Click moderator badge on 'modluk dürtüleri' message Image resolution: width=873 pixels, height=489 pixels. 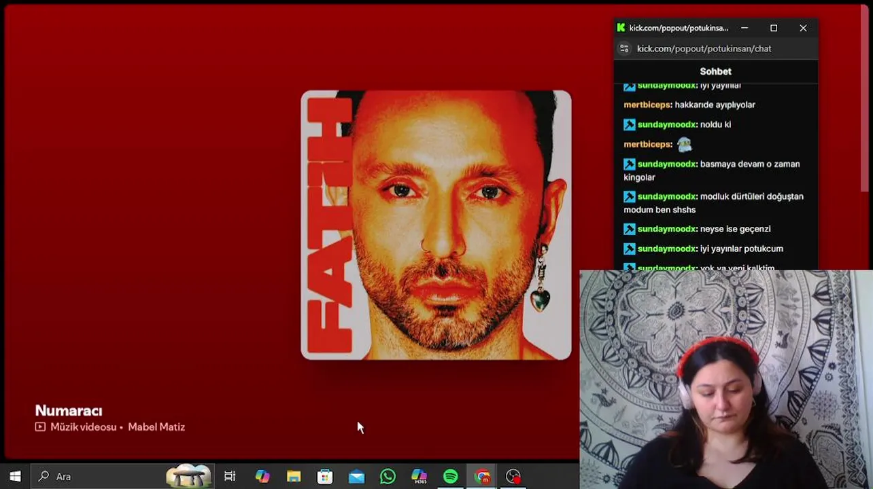[x=630, y=197]
